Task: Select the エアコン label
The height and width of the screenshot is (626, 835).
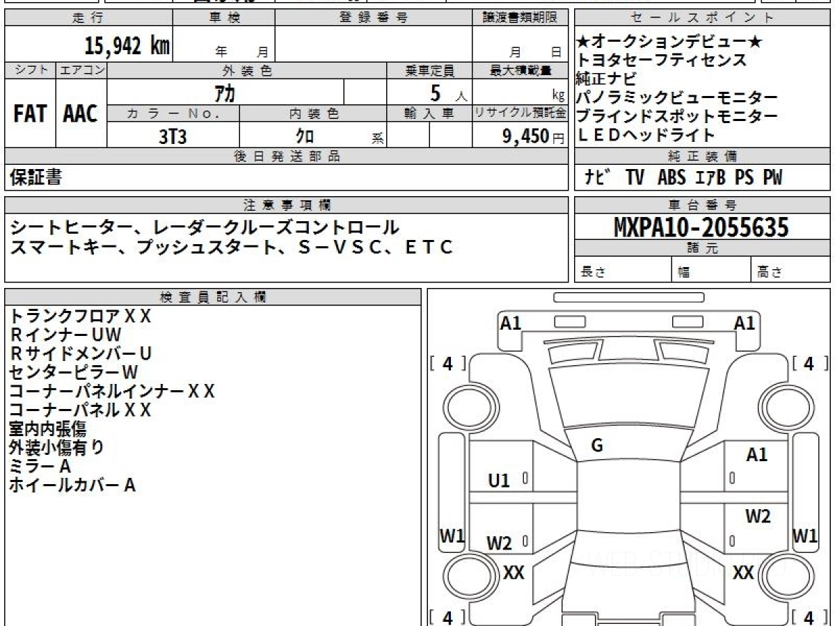Action: point(81,70)
